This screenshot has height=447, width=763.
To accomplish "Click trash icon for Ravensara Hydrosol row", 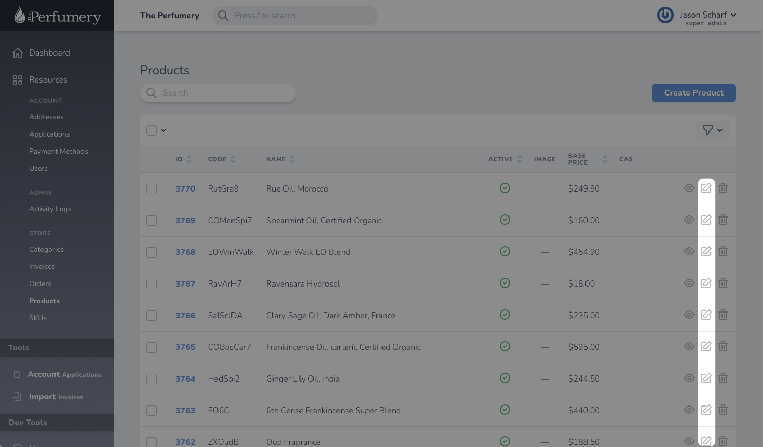I will point(723,283).
